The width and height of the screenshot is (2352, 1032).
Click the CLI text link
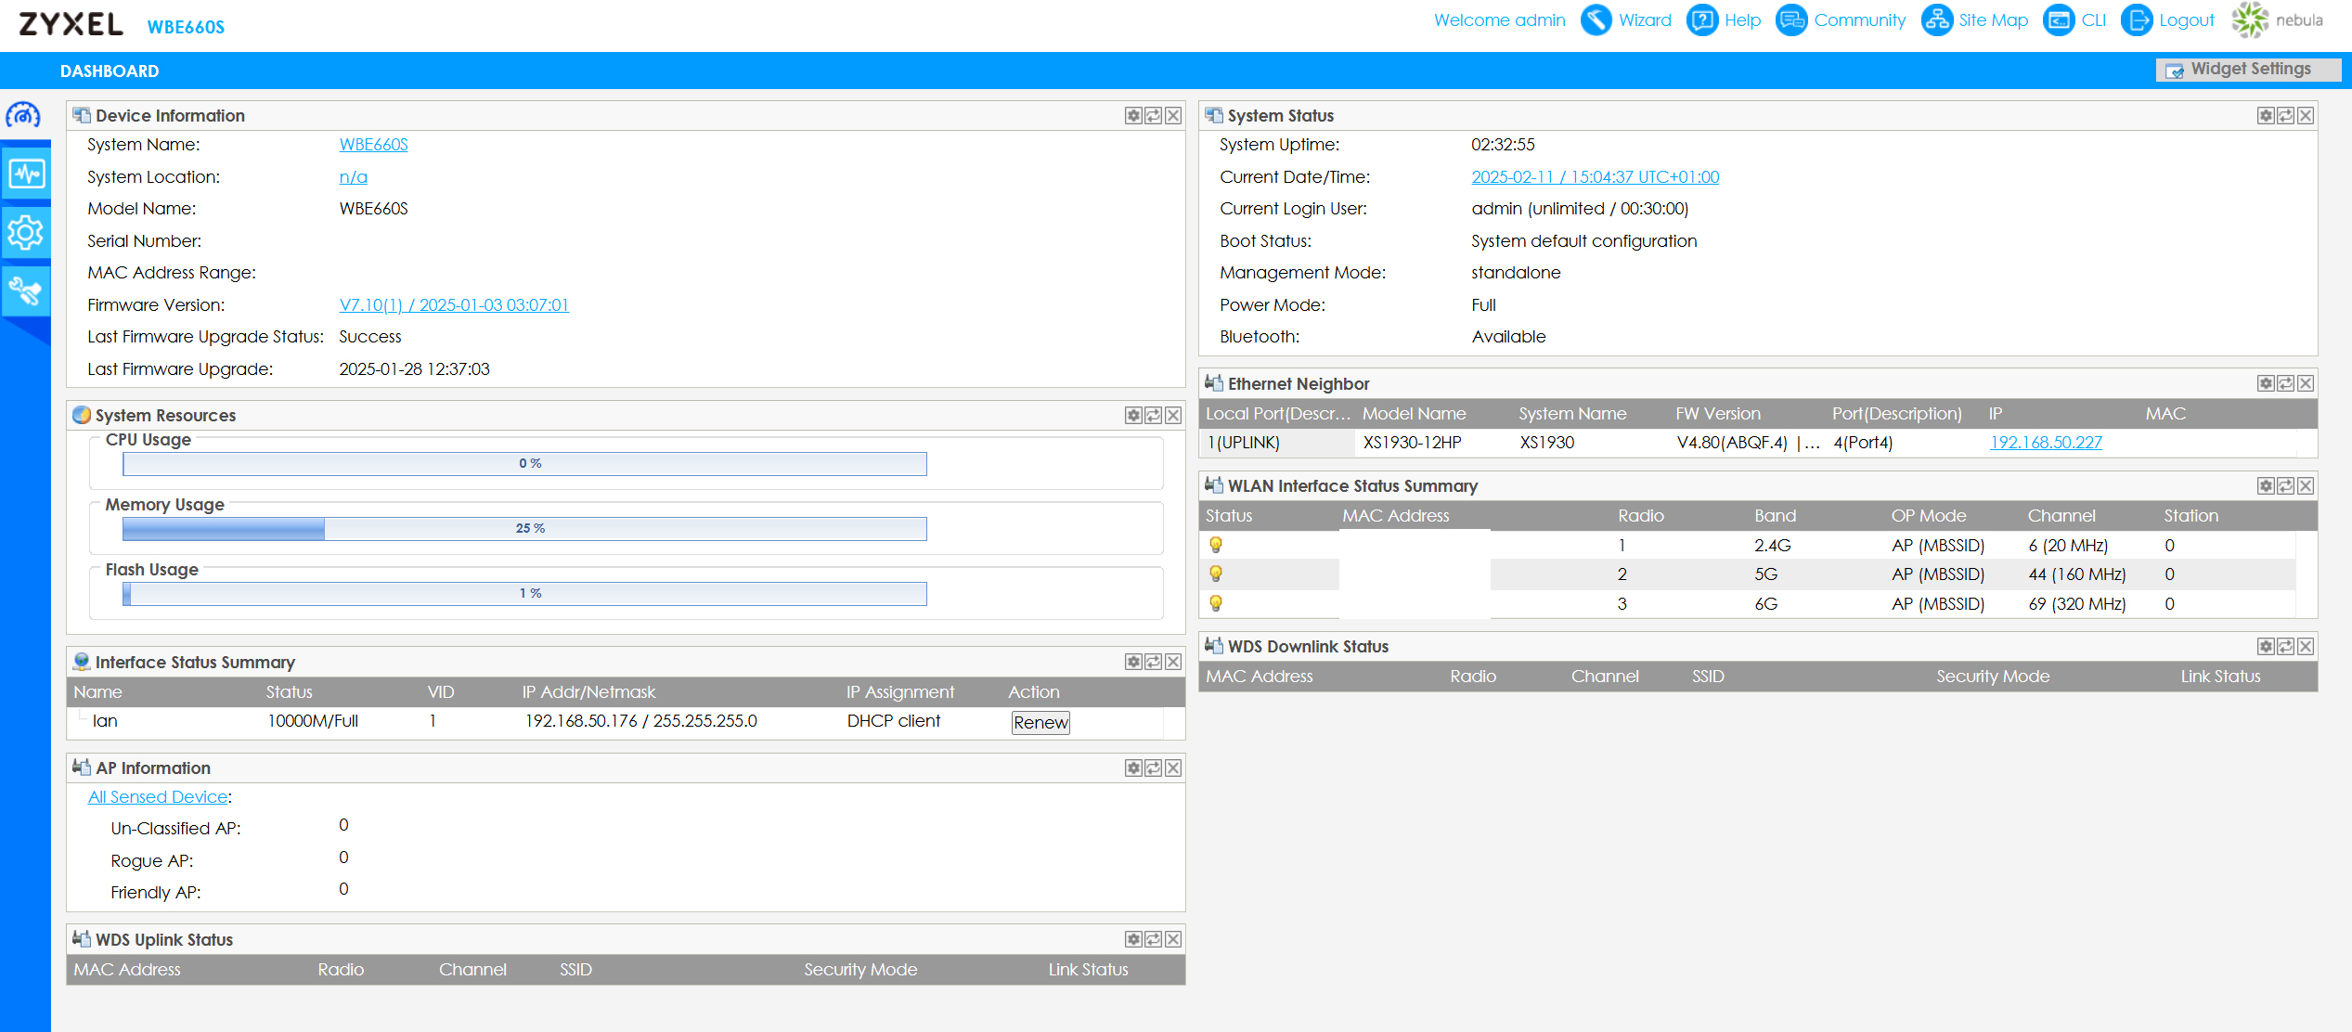[x=2093, y=20]
